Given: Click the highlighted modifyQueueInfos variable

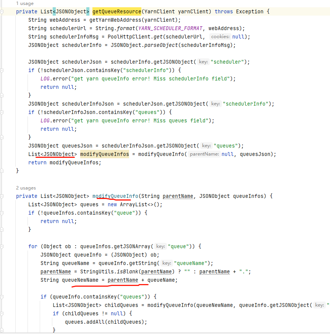Looking at the screenshot, I should pos(104,154).
